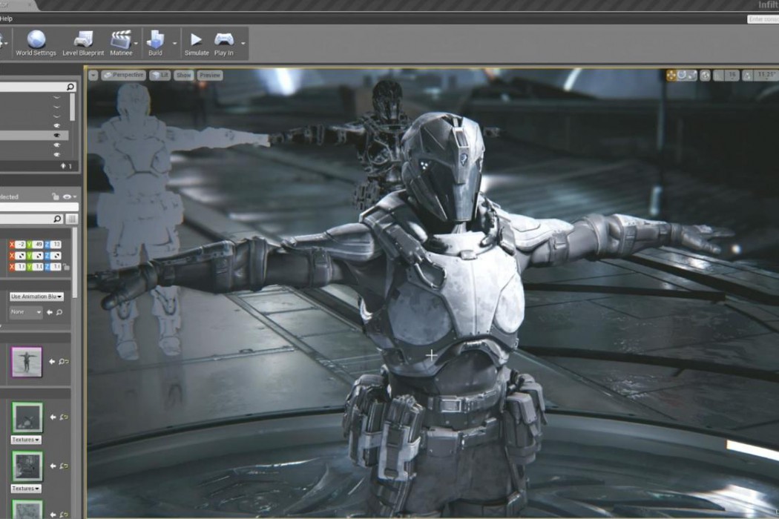Click the Perspective view mode button
This screenshot has width=779, height=519.
124,75
